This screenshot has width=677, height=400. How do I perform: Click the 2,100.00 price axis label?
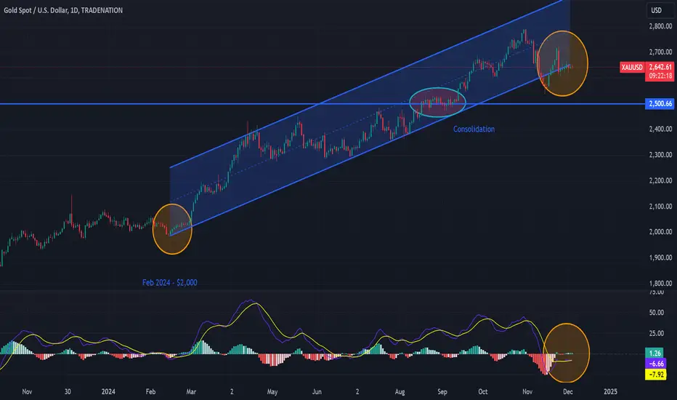coord(660,207)
